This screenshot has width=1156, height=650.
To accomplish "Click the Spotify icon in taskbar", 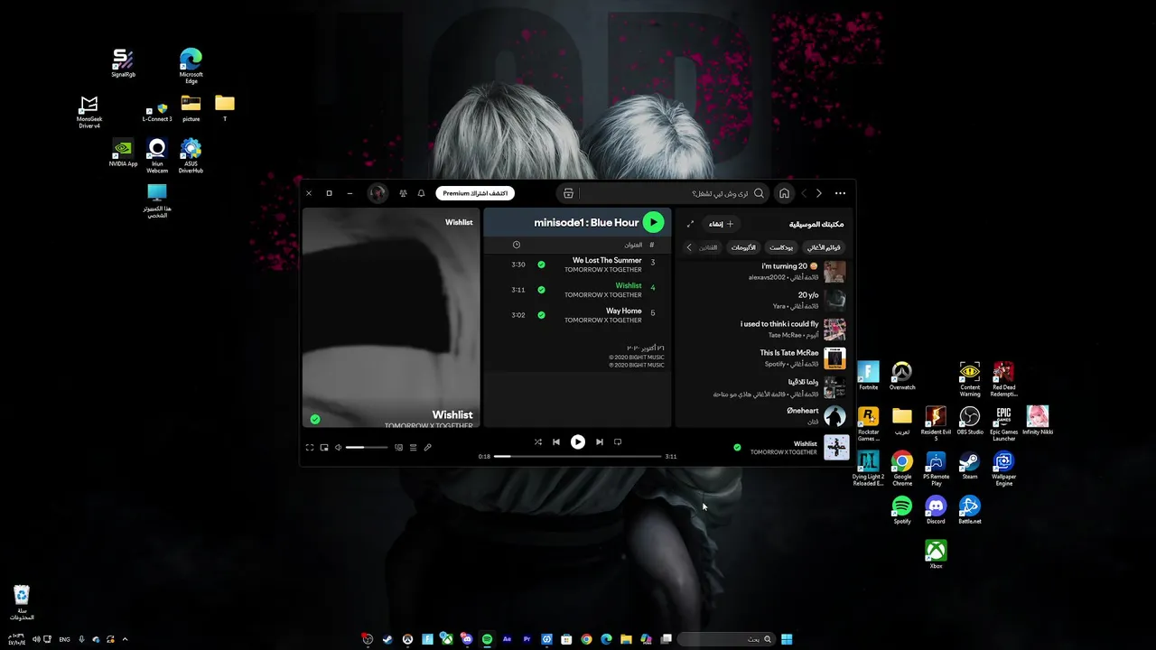I will tap(487, 639).
